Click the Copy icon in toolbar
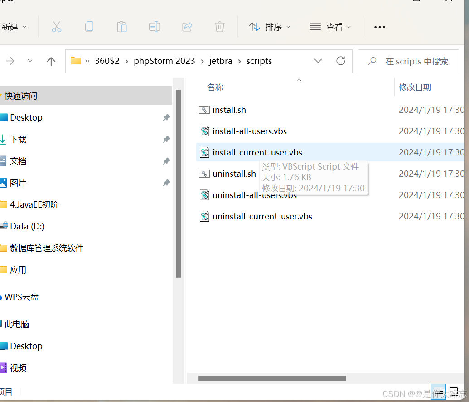 click(89, 27)
